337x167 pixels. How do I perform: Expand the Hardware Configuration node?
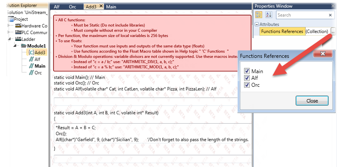pos(9,26)
